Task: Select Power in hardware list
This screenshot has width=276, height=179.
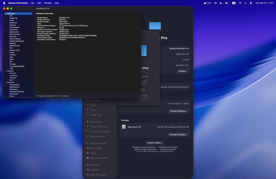Action: click(x=12, y=53)
